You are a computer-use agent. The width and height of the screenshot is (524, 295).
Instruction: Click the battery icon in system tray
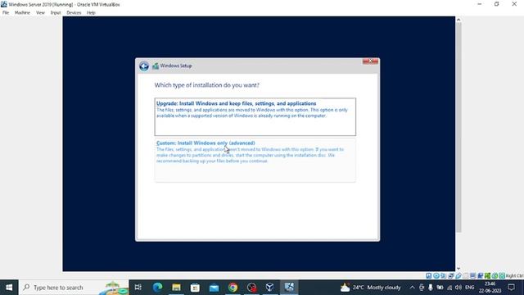coord(440,288)
